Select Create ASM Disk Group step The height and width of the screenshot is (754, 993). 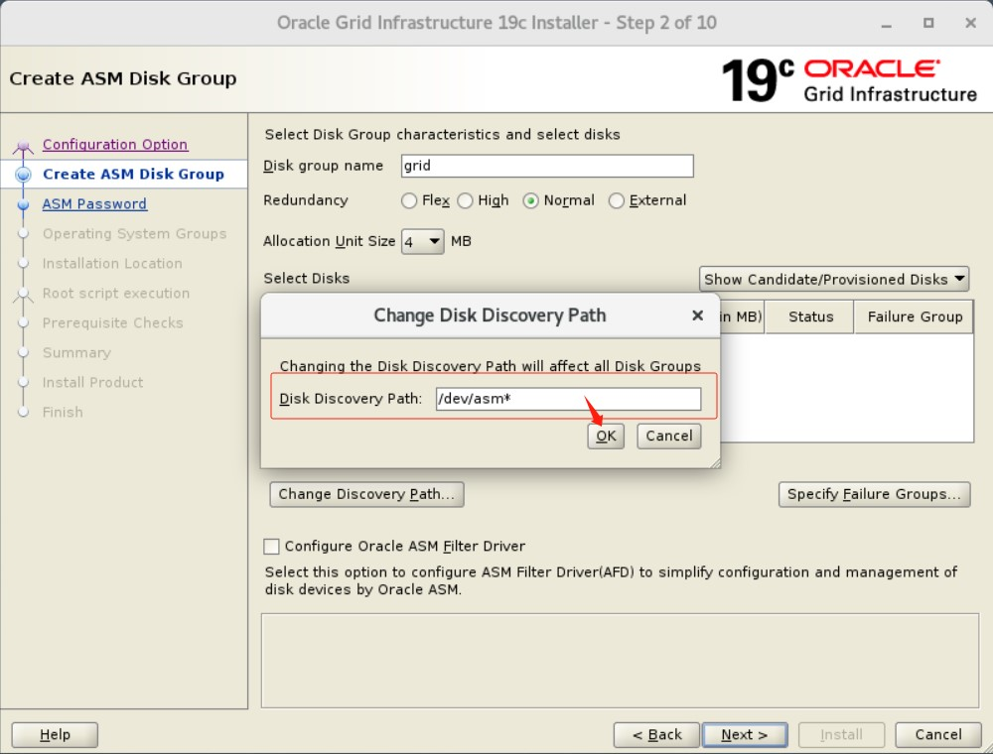133,174
